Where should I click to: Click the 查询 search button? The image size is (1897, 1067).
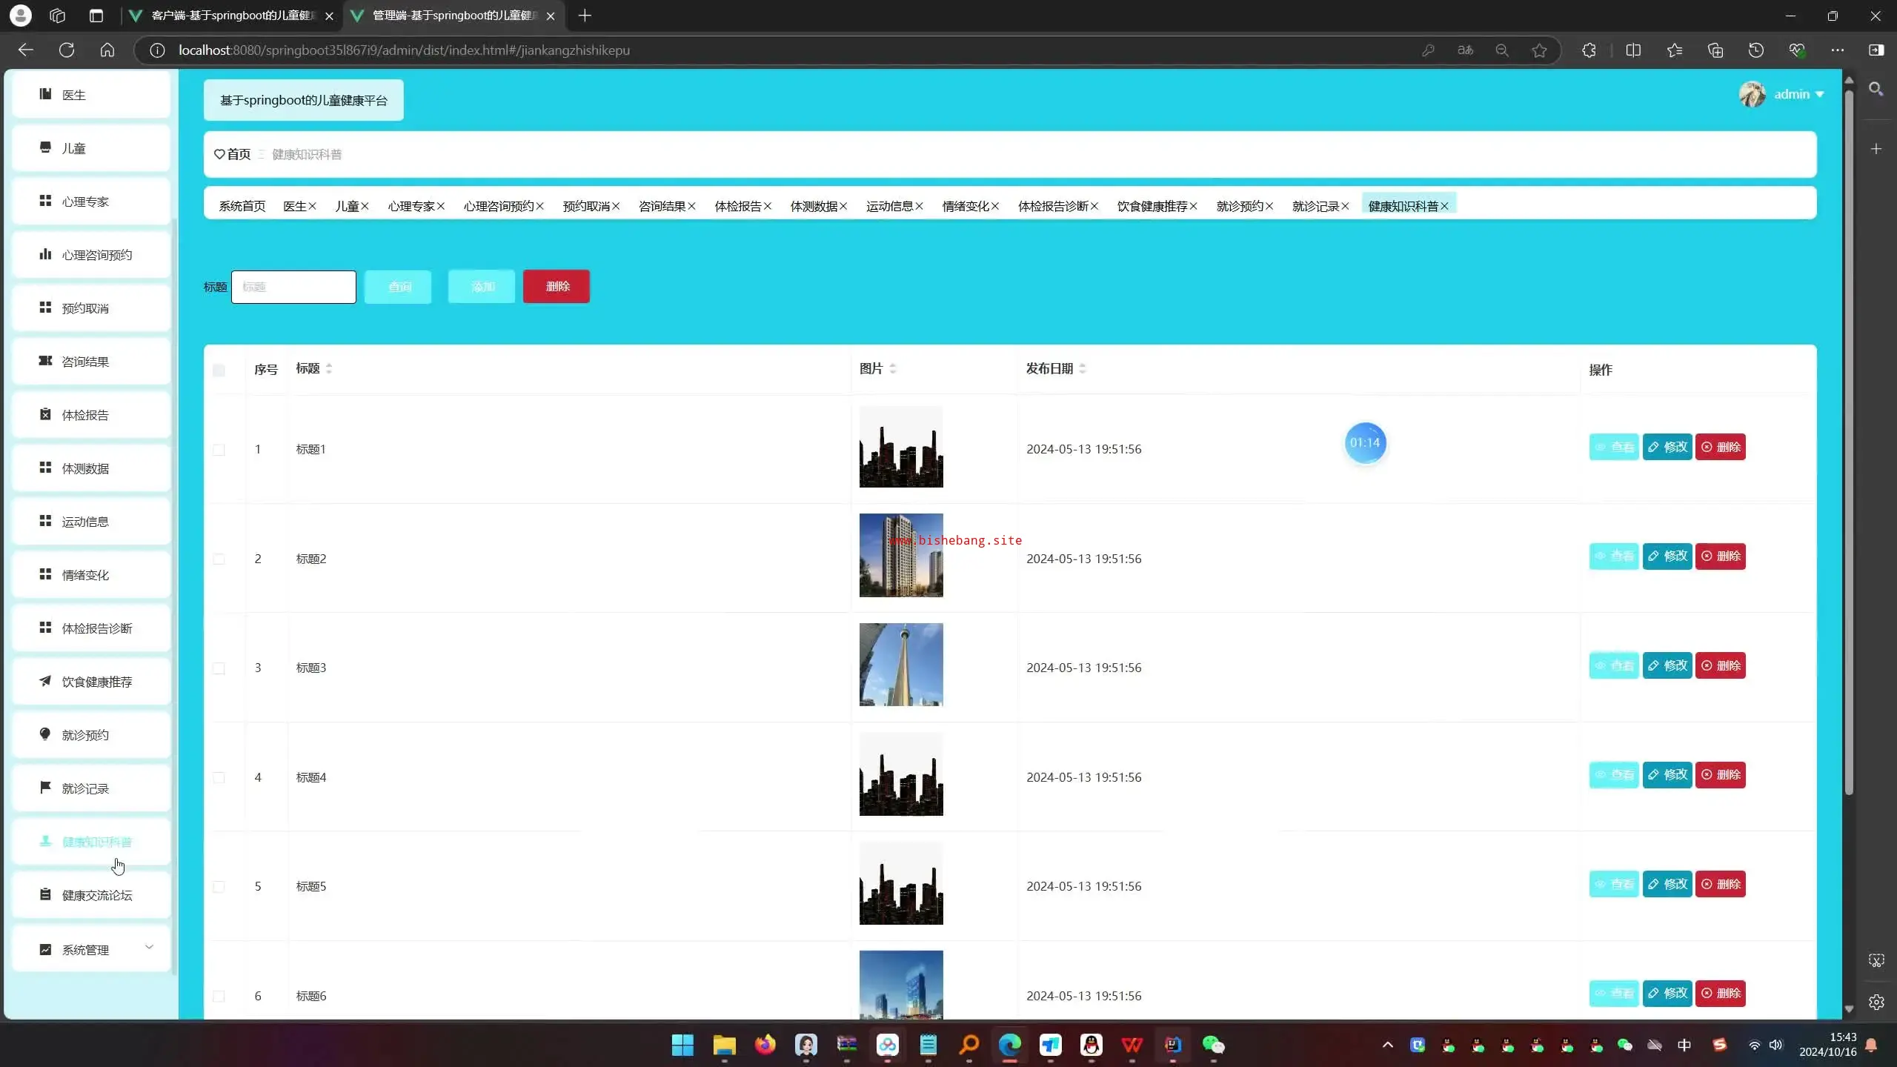(398, 287)
